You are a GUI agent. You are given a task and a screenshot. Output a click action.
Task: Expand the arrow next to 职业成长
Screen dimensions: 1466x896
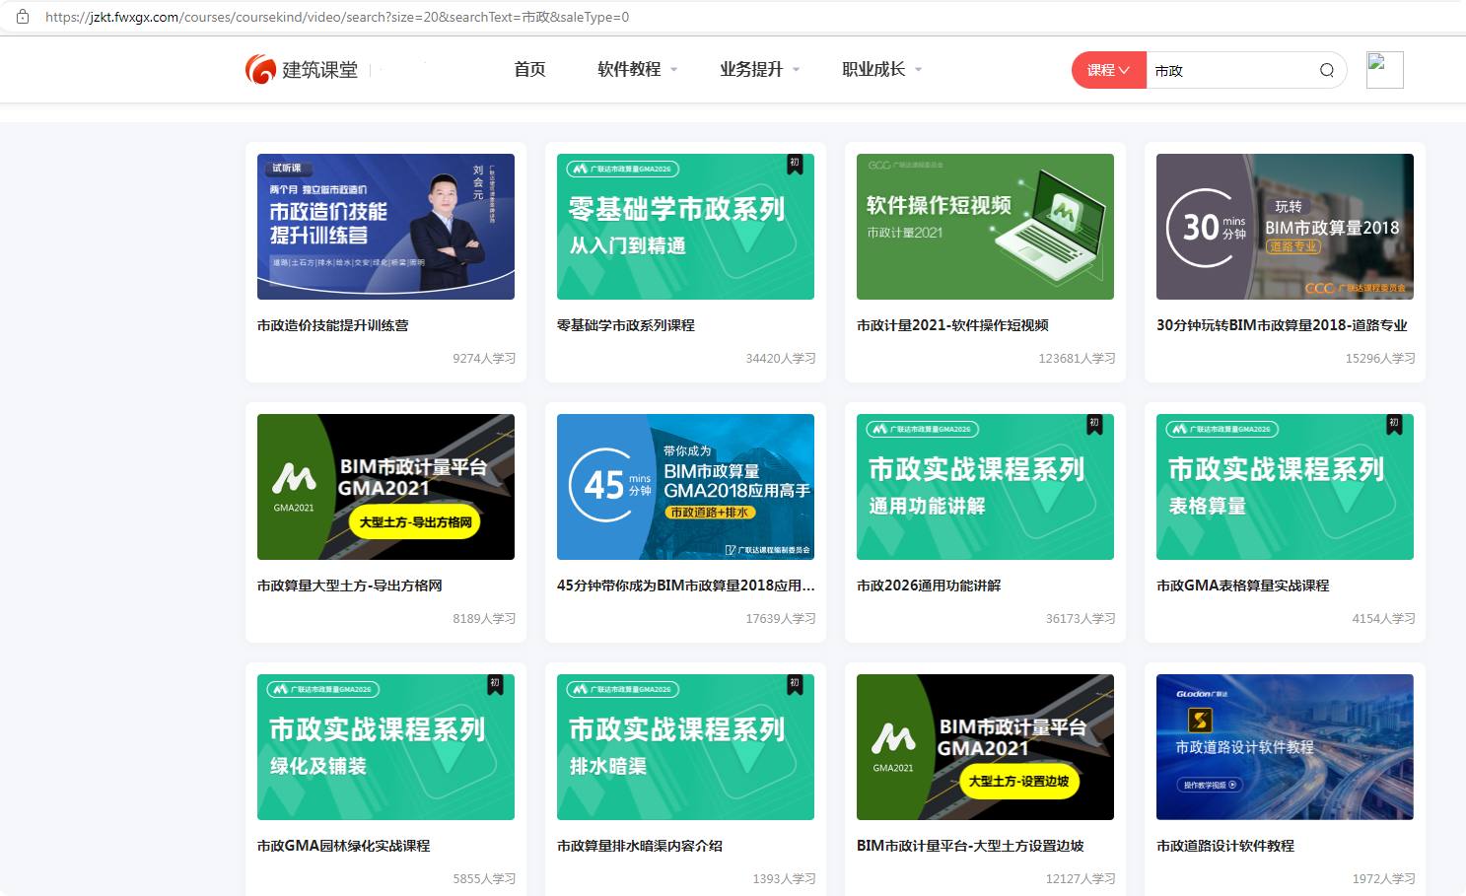(x=919, y=70)
